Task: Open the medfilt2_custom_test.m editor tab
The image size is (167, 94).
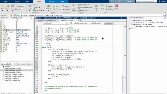Action: [47, 20]
